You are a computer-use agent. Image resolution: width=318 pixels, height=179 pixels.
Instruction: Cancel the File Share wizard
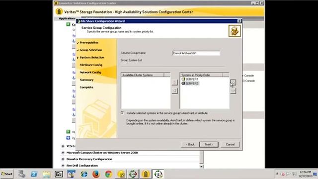[x=230, y=145]
